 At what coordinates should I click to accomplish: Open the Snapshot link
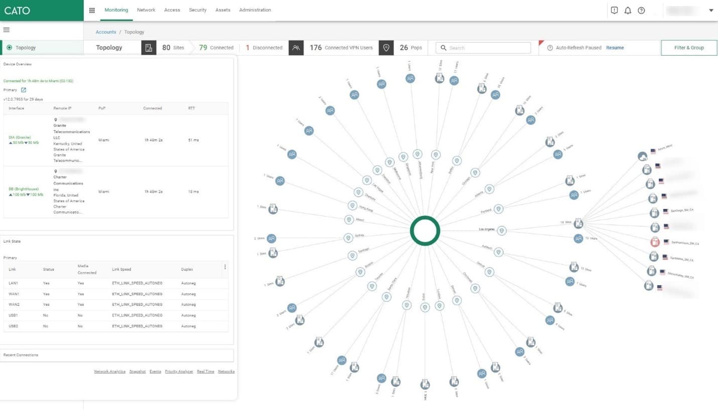(138, 371)
